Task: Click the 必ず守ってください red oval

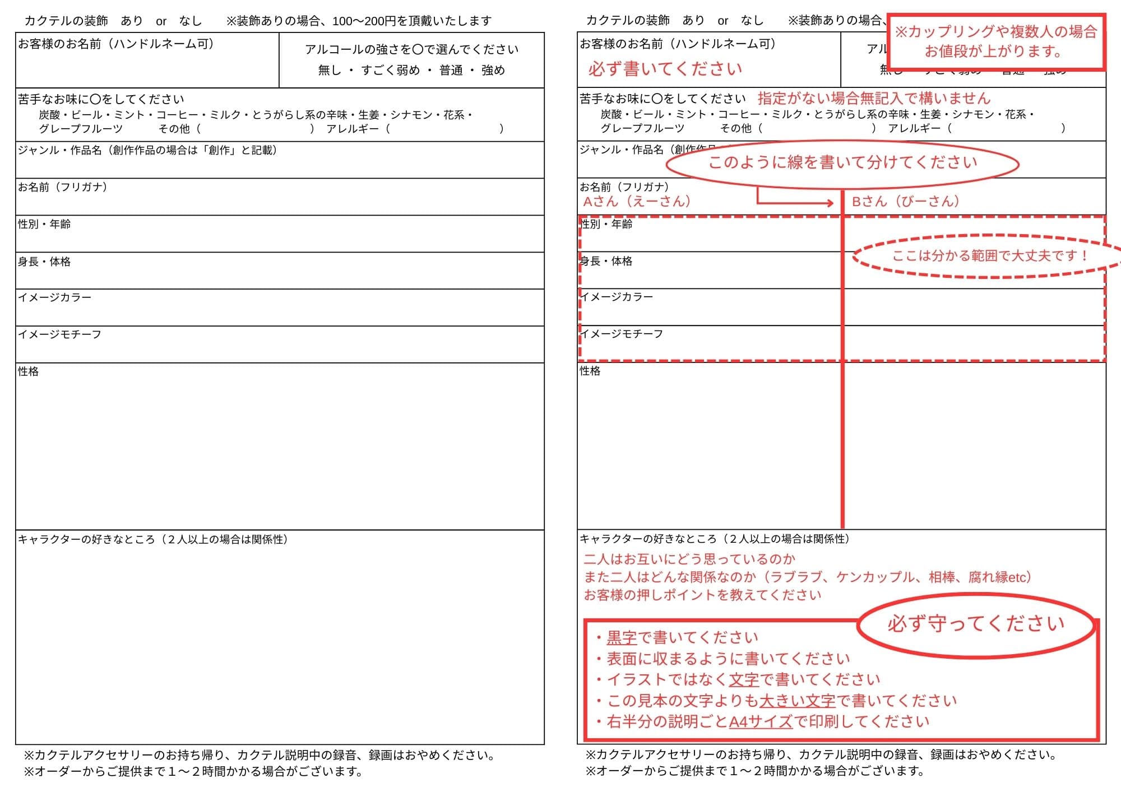Action: (x=975, y=624)
